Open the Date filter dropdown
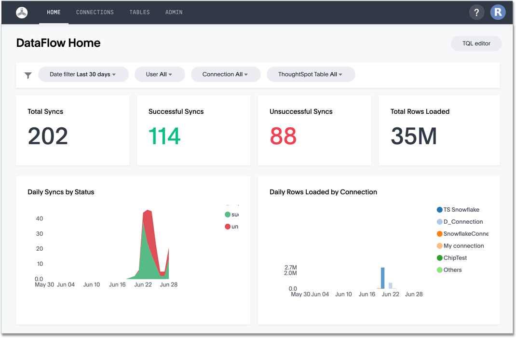The width and height of the screenshot is (516, 338). pos(83,74)
